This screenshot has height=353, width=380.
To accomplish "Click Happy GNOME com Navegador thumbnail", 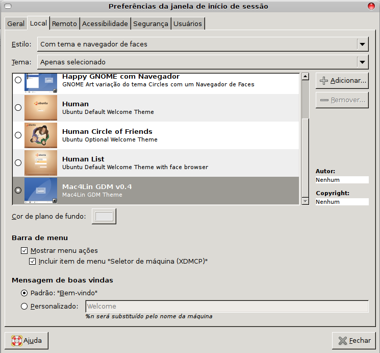I will point(41,83).
